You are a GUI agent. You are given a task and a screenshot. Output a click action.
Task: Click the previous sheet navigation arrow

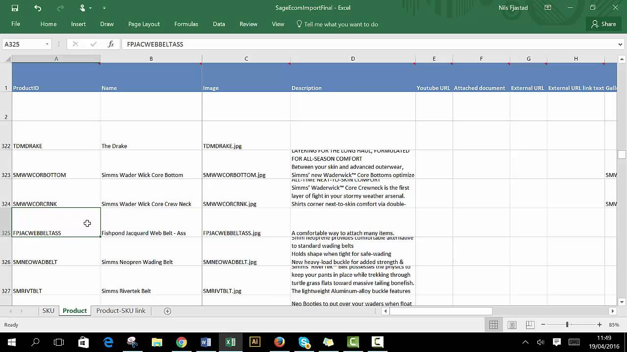[x=10, y=311]
